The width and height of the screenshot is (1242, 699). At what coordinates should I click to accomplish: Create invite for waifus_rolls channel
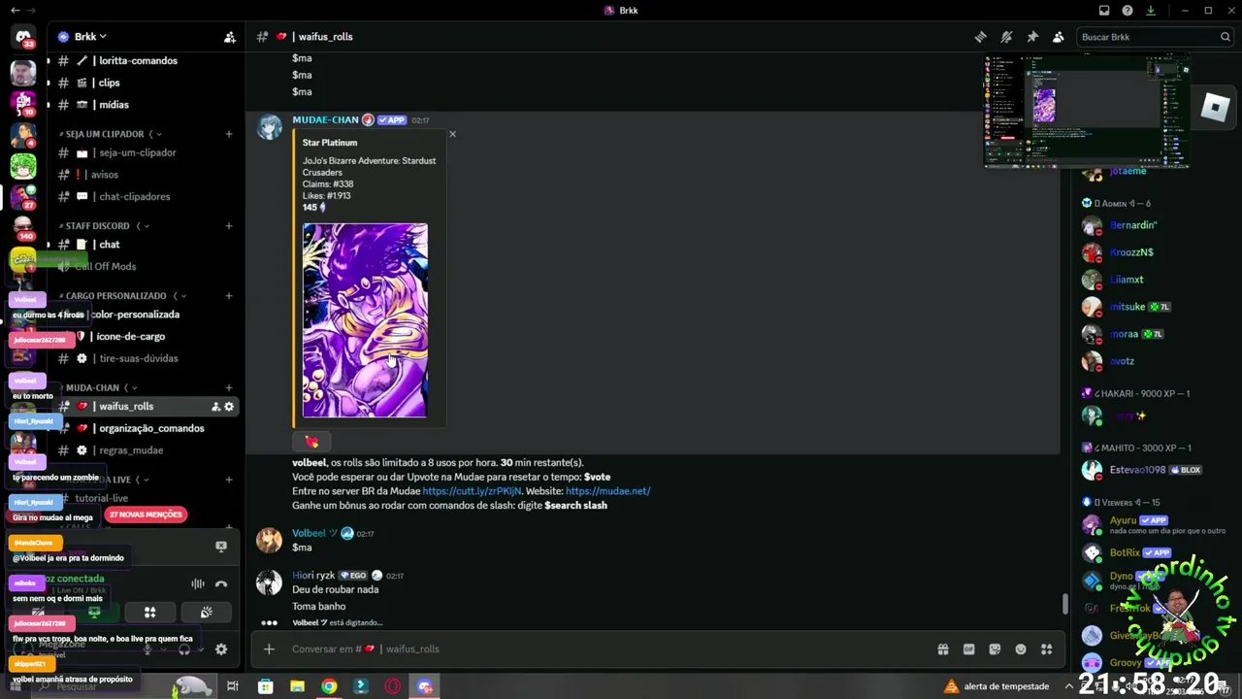coord(215,407)
